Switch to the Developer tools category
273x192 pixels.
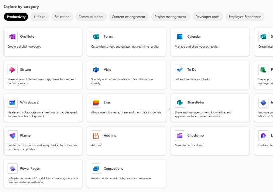click(207, 17)
